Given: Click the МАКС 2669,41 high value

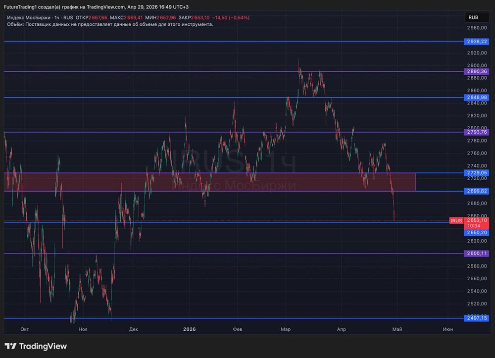Looking at the screenshot, I should click(x=126, y=18).
